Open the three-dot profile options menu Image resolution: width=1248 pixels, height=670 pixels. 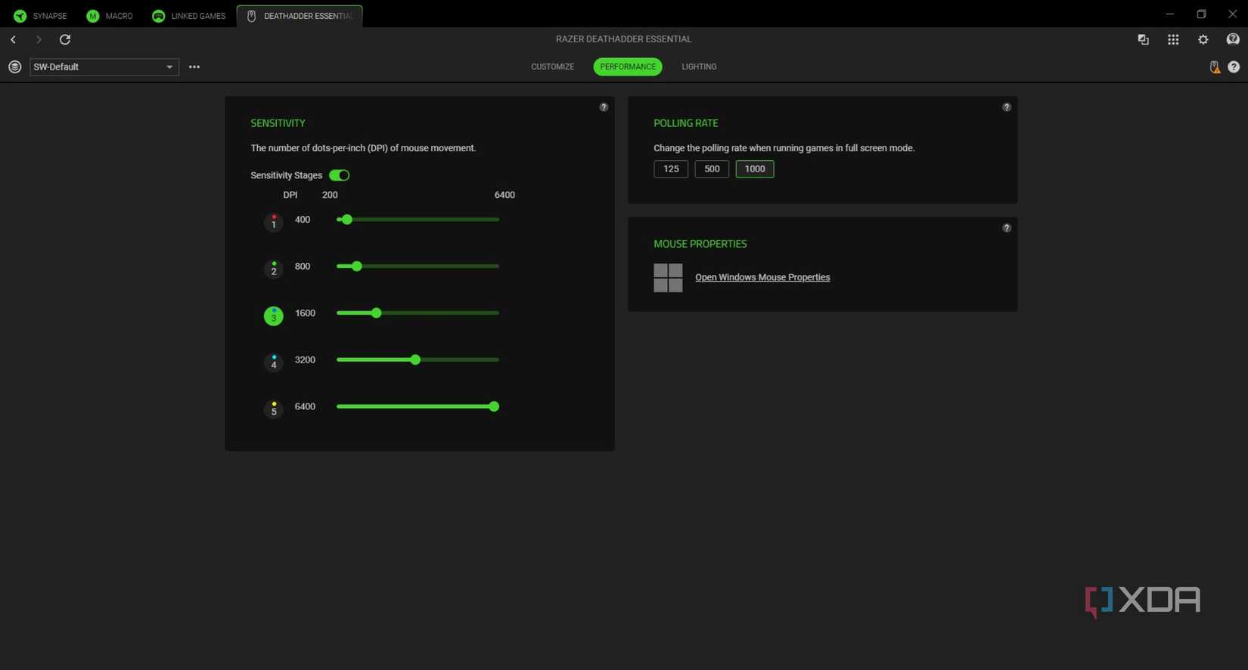tap(194, 66)
